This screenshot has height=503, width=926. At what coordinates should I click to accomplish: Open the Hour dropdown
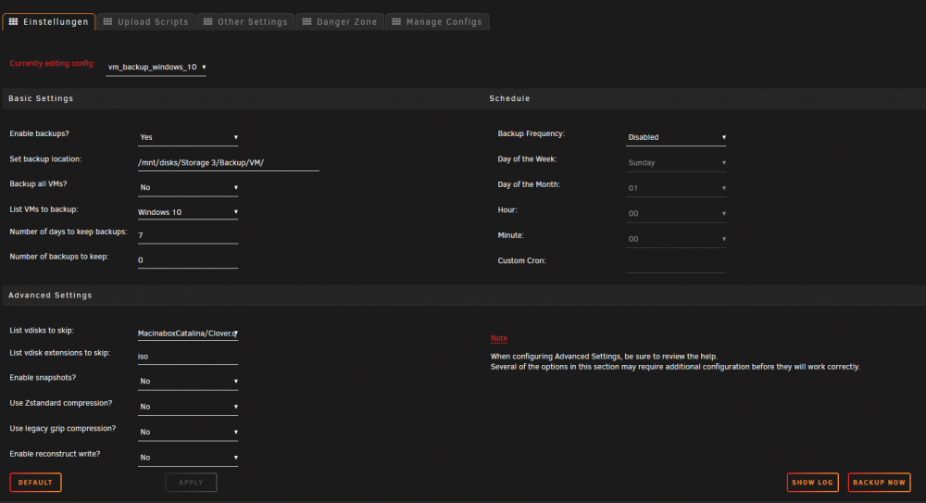tap(676, 213)
